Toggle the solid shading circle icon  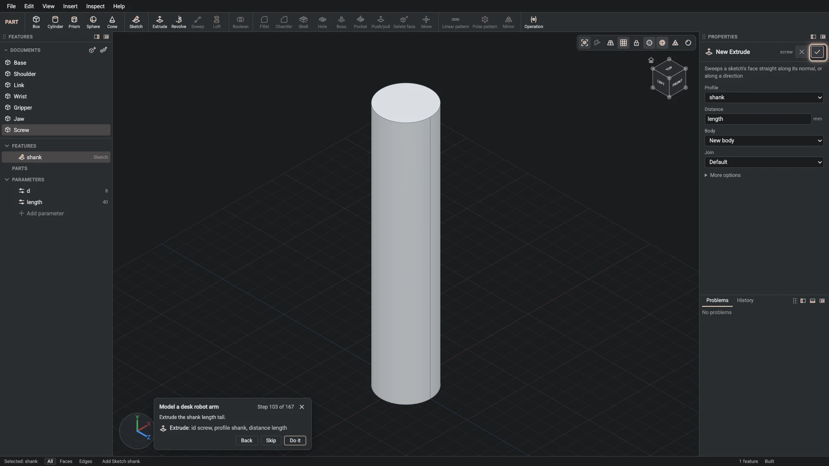pos(649,43)
